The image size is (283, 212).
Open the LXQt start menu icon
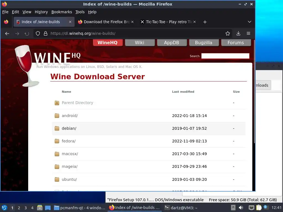click(4, 208)
